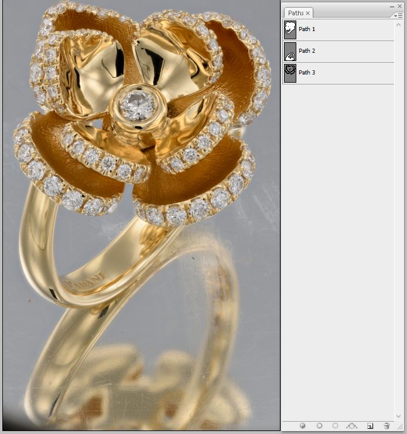Click the Path 1 thumbnail
Image resolution: width=407 pixels, height=434 pixels.
coord(290,29)
